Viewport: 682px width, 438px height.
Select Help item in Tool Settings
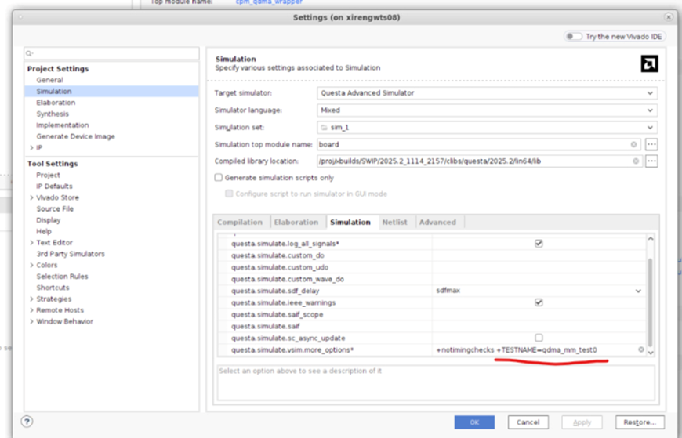(x=44, y=231)
